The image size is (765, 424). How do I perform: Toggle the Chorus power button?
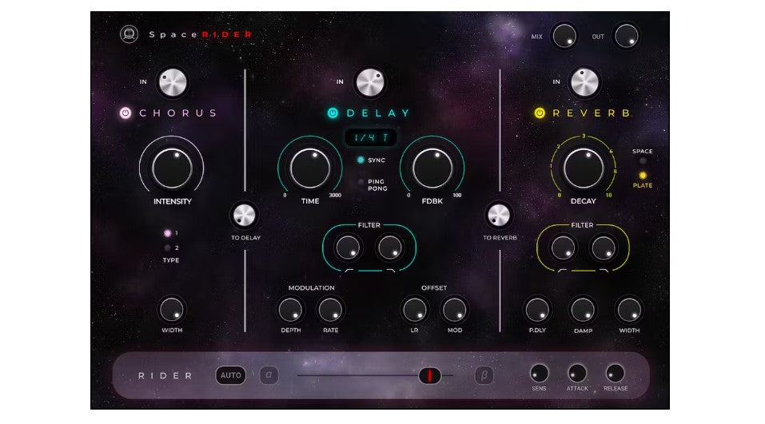coord(126,113)
